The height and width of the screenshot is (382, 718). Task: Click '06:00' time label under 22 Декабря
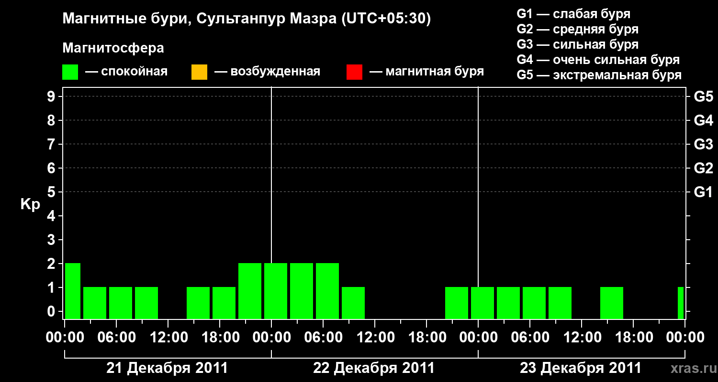coord(323,337)
